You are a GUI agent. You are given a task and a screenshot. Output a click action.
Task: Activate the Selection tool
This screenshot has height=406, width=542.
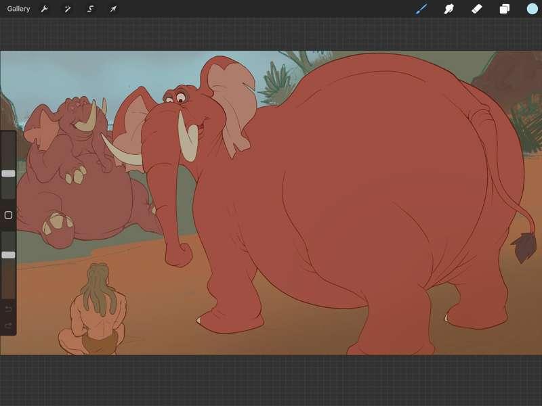90,9
